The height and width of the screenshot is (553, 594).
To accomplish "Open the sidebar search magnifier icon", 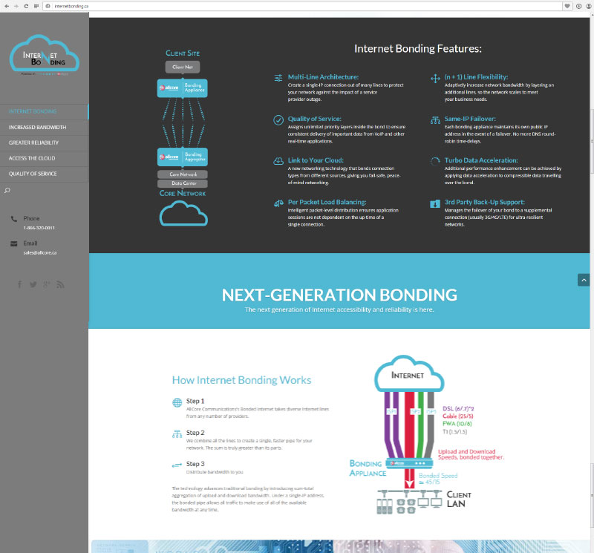I will click(x=7, y=191).
